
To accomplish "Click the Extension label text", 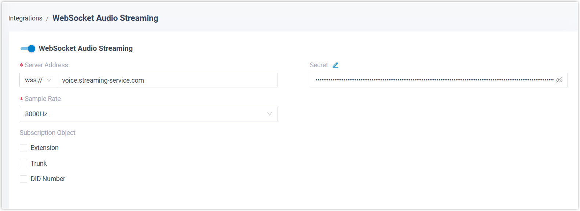I will coord(45,148).
